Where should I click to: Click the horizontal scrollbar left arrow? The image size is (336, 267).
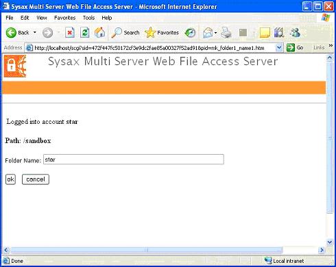coord(6,250)
